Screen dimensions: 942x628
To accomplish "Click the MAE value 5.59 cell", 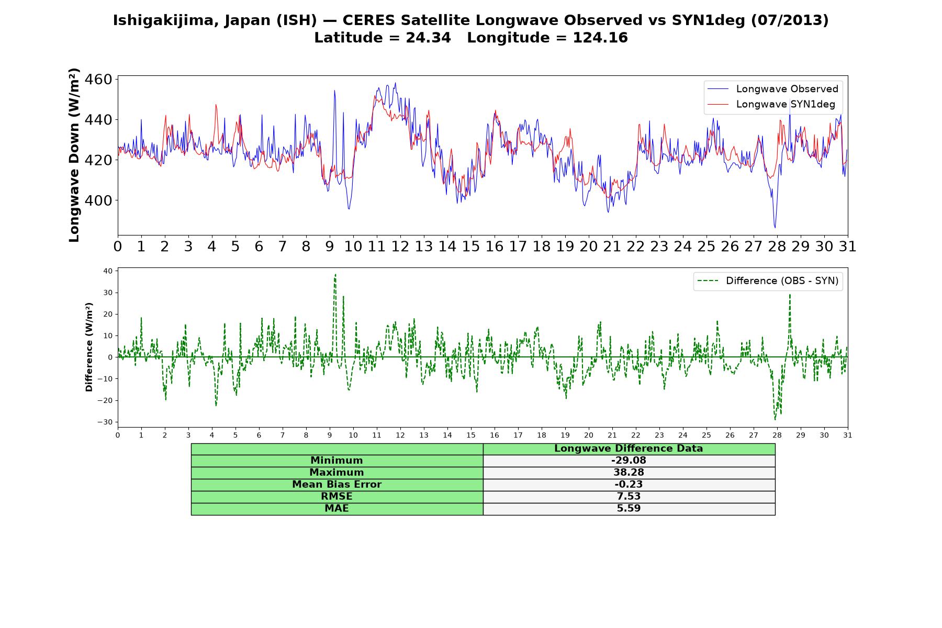I will point(629,509).
